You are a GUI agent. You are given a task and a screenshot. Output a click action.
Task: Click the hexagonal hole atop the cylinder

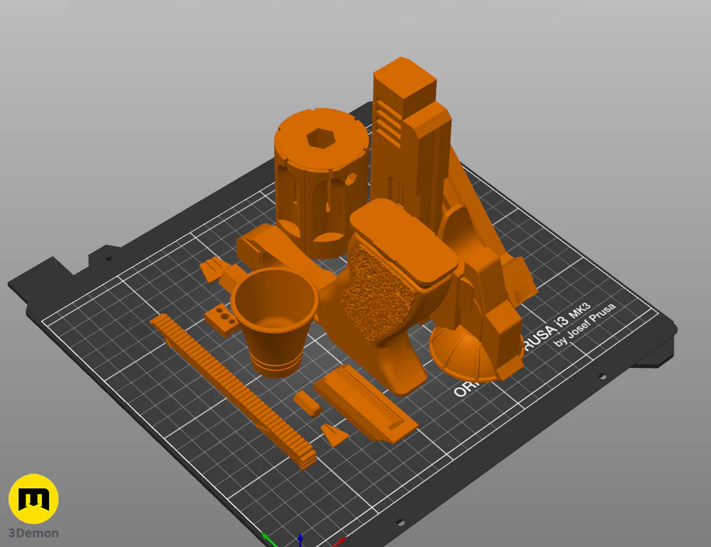pos(321,138)
